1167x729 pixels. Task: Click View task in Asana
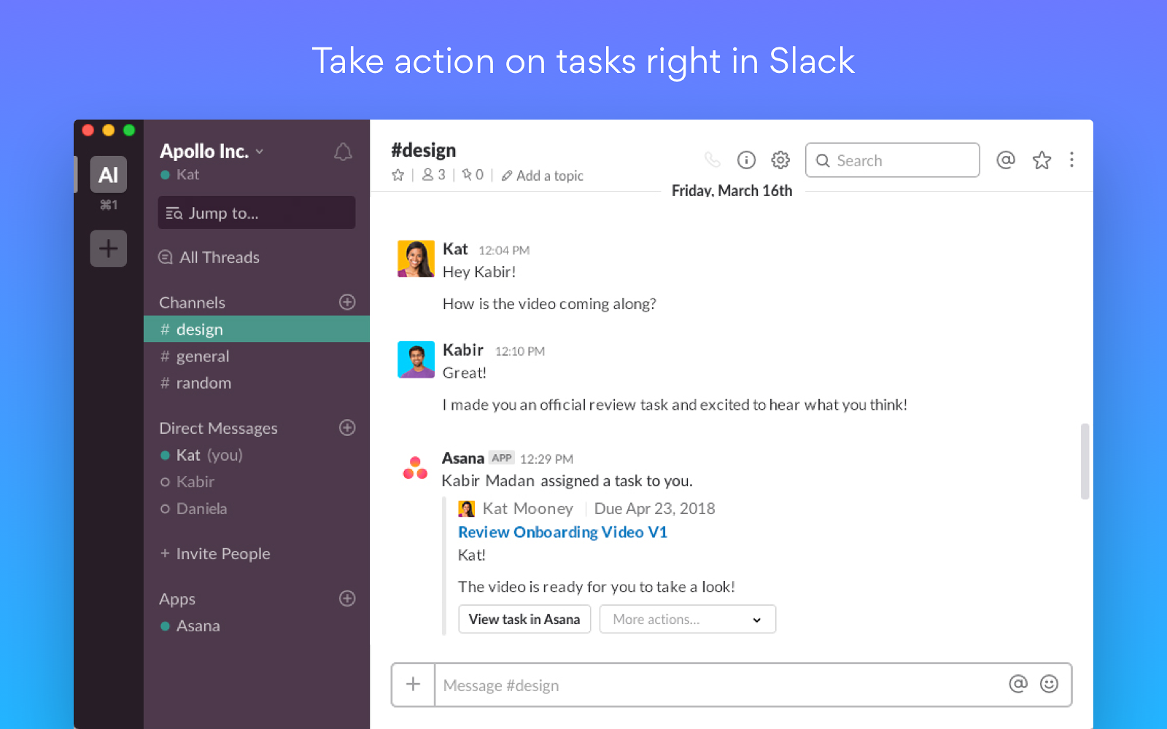coord(524,619)
